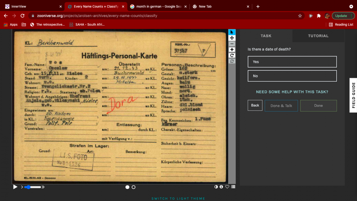
Task: Add subject to favorites heart
Action: [227, 187]
